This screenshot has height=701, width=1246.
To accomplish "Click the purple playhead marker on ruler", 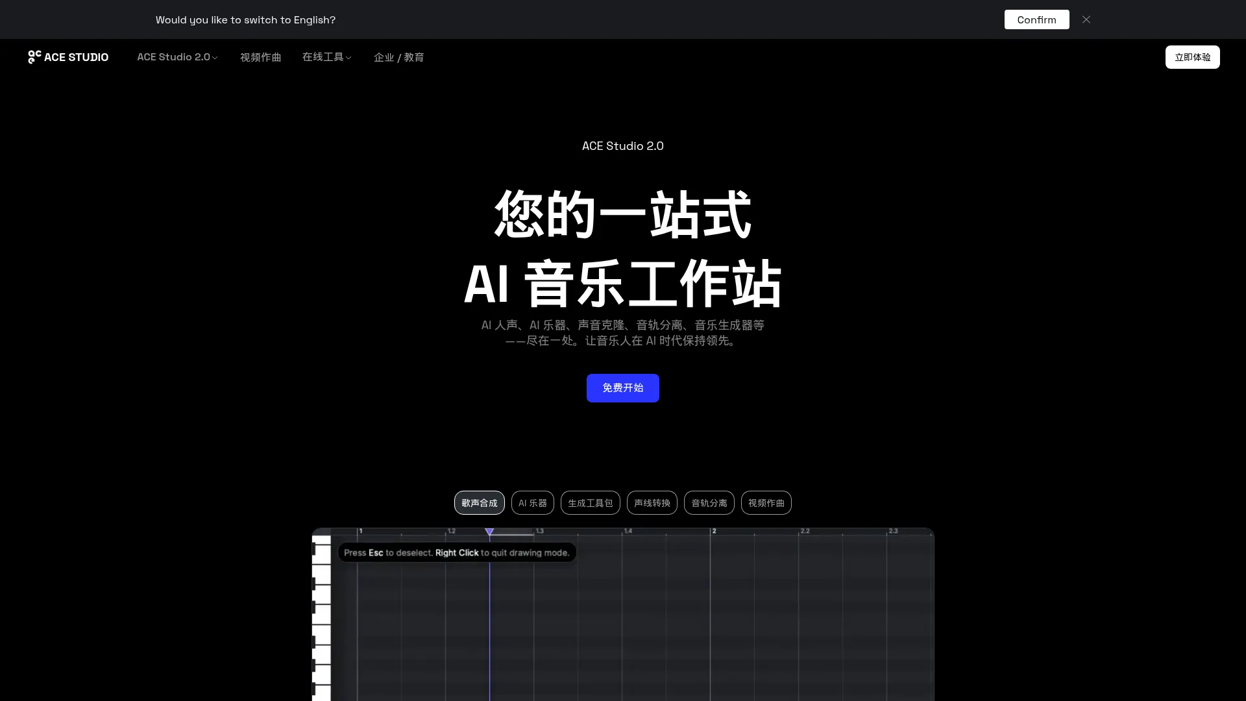I will tap(489, 532).
